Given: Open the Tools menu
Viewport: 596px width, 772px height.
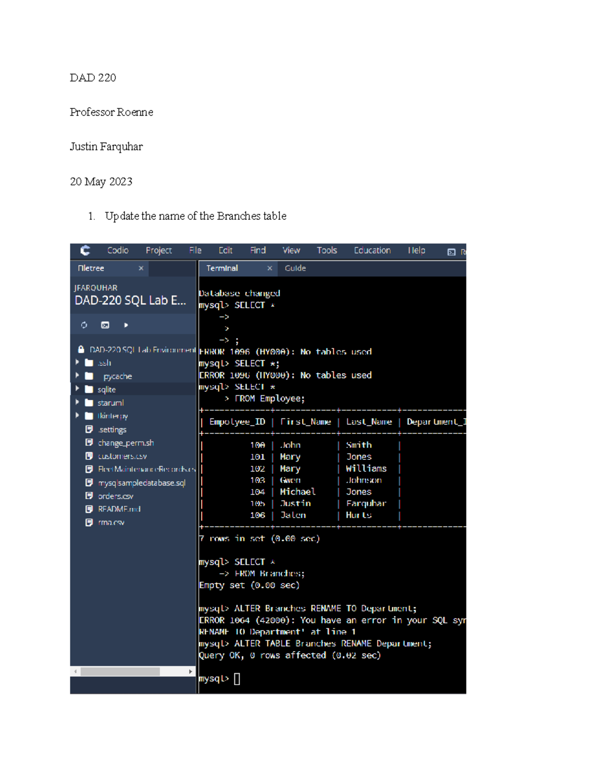Looking at the screenshot, I should tap(326, 250).
